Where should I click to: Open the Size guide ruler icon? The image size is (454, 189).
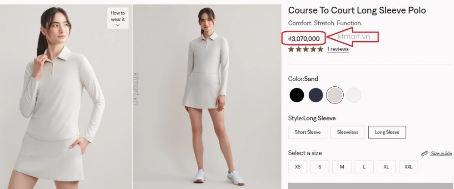tap(424, 154)
